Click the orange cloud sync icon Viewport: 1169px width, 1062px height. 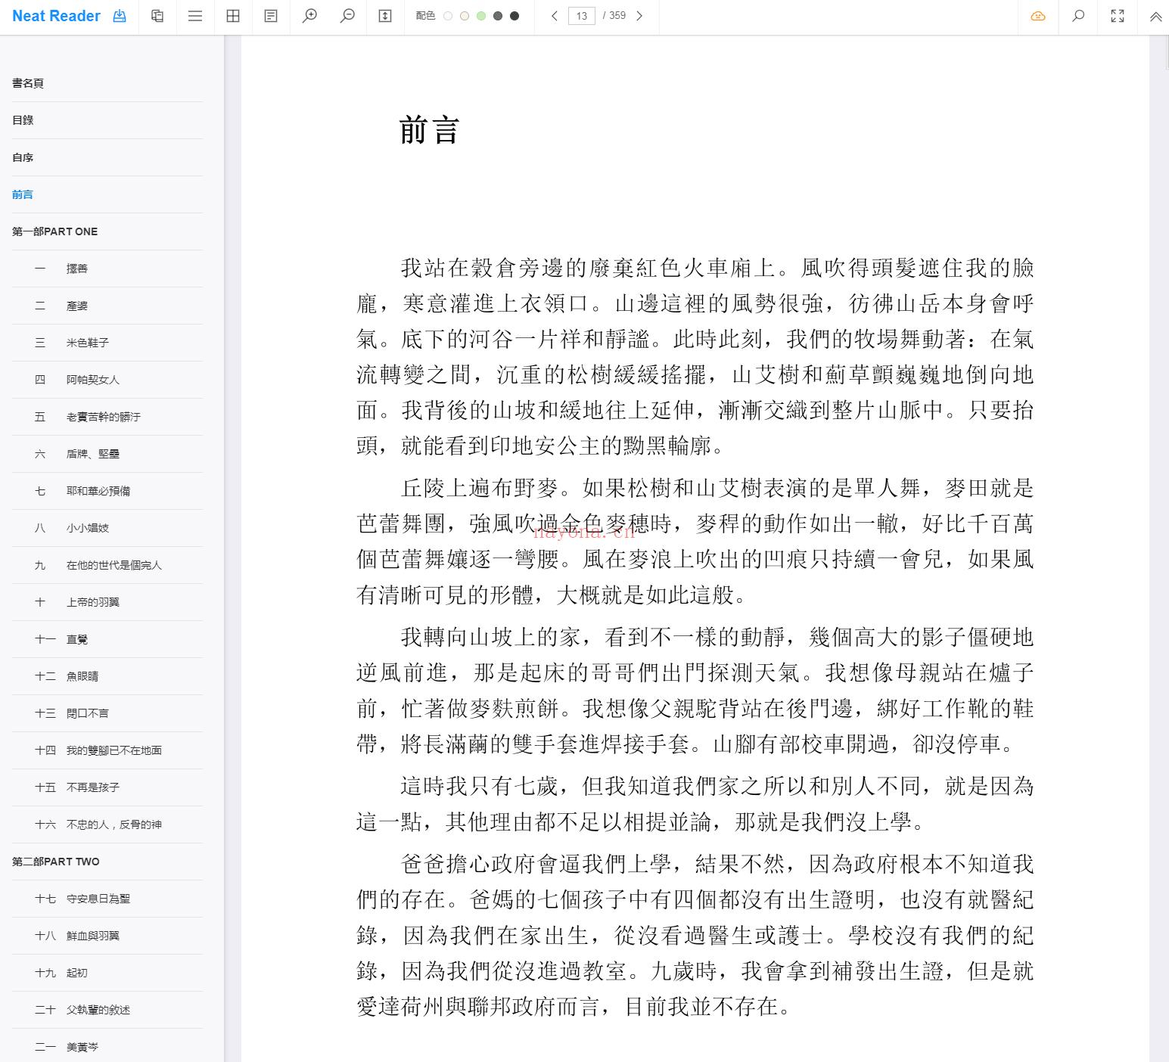[x=1038, y=16]
